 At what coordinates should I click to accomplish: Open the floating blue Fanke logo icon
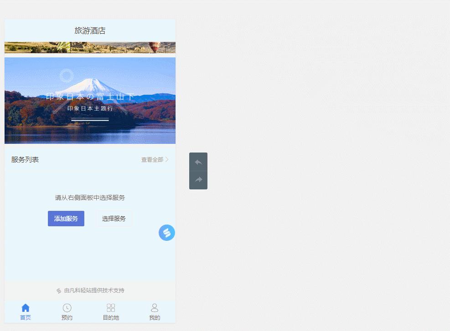click(166, 232)
